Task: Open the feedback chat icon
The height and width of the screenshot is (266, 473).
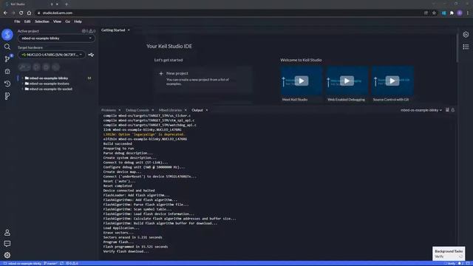Action: pyautogui.click(x=7, y=243)
